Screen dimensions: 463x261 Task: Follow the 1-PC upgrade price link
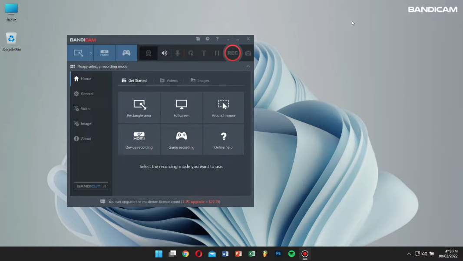[x=201, y=202]
